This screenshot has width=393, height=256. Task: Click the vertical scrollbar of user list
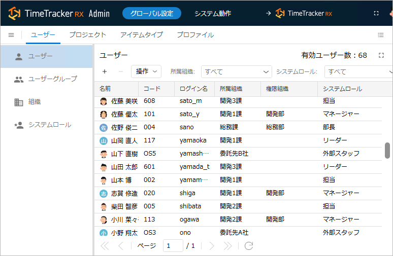pos(387,150)
